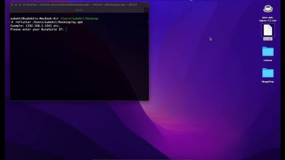
Task: Close the Terminal window with red button
Action: point(12,5)
